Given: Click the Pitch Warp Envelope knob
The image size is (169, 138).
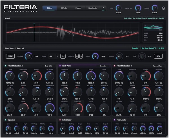Looking at the screenshot, I should point(64,108).
